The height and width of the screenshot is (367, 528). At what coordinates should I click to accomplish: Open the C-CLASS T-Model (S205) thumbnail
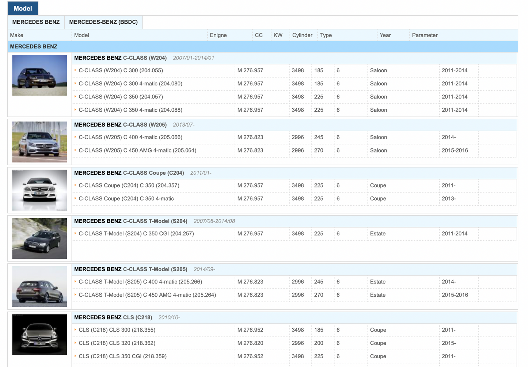click(39, 286)
